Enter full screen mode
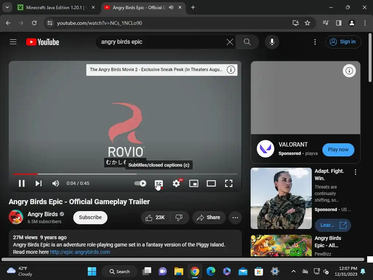Viewport: 373px width, 280px height. (229, 183)
